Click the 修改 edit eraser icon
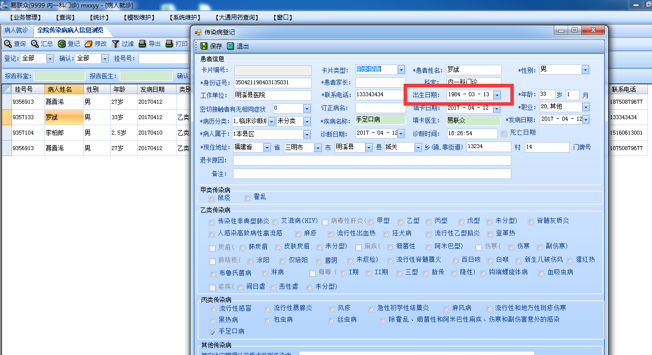This screenshot has height=355, width=652. coord(88,44)
